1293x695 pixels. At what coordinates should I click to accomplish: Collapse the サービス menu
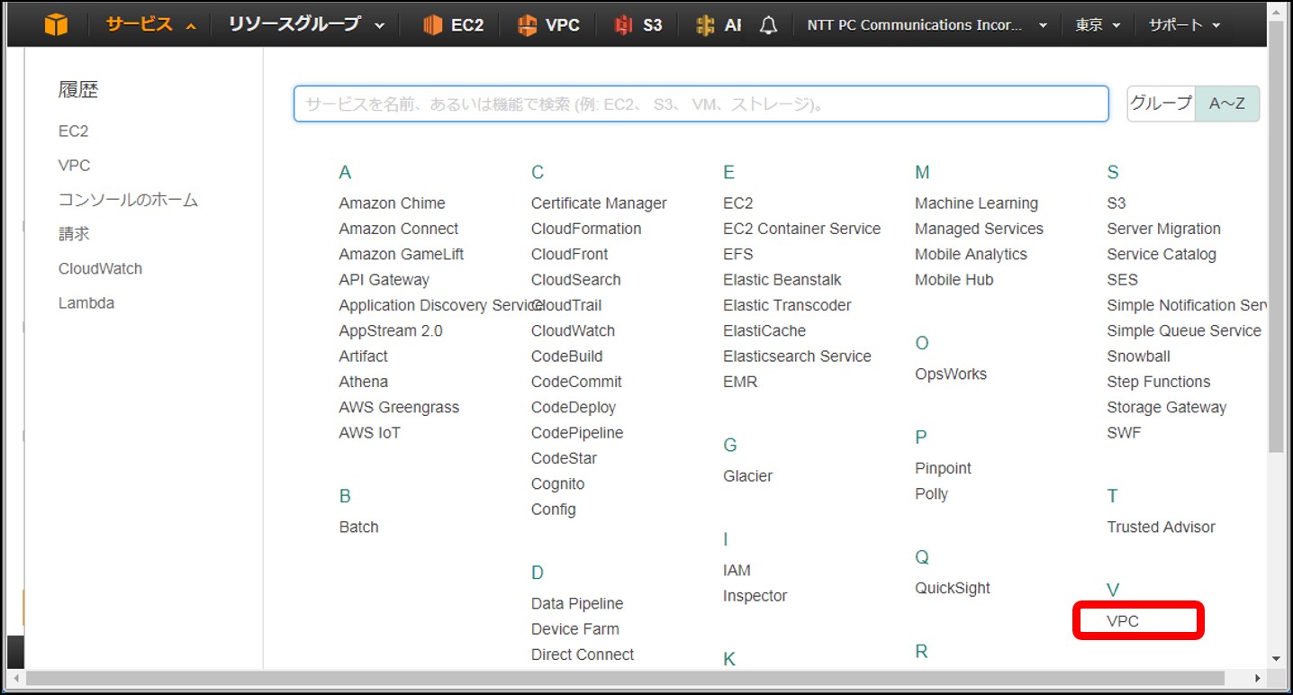[150, 24]
